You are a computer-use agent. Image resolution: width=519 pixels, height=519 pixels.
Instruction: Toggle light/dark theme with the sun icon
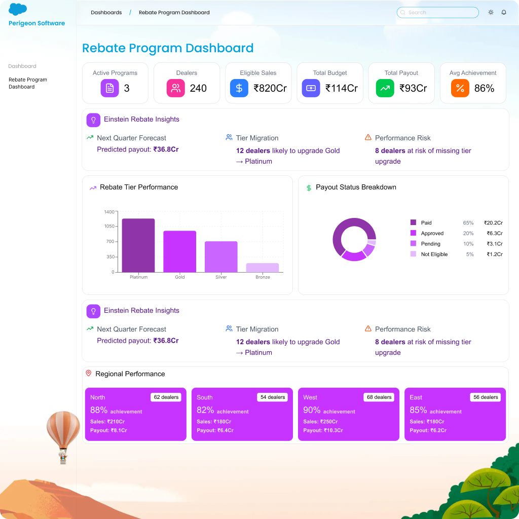point(491,12)
